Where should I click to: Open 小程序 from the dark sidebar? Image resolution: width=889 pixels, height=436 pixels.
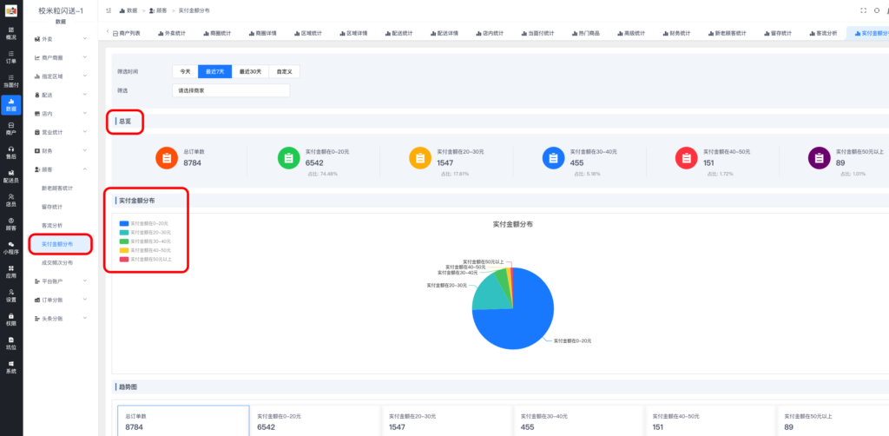(x=10, y=249)
